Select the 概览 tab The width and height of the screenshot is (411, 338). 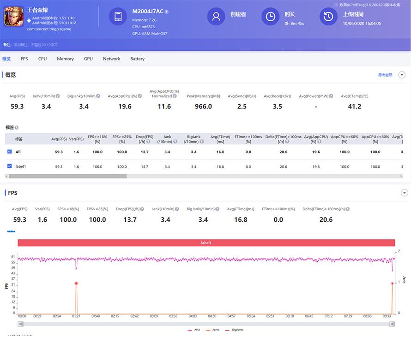(x=6, y=59)
